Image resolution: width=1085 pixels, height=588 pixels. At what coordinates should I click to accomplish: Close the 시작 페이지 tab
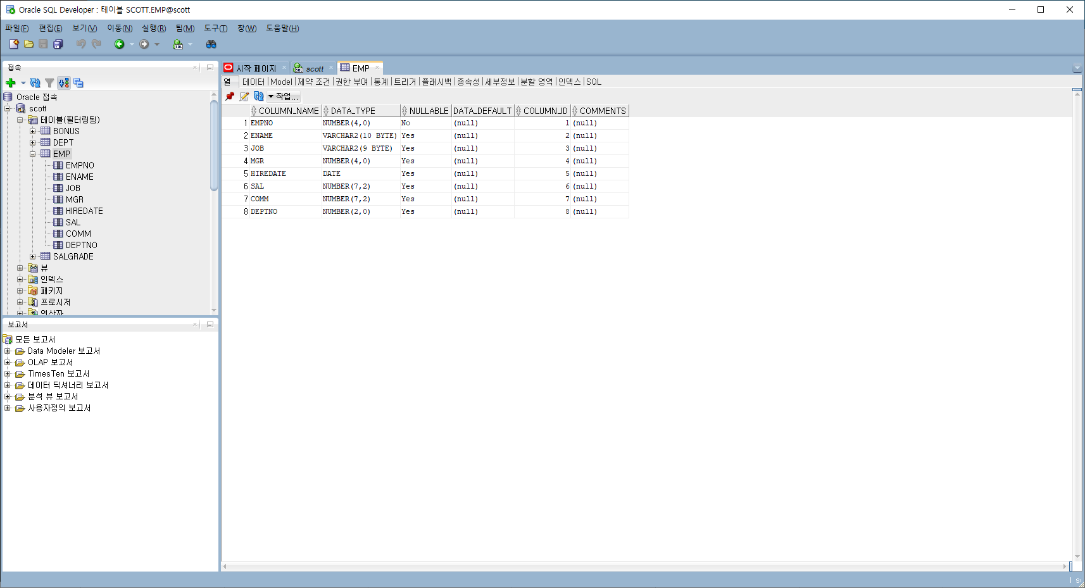pyautogui.click(x=284, y=68)
